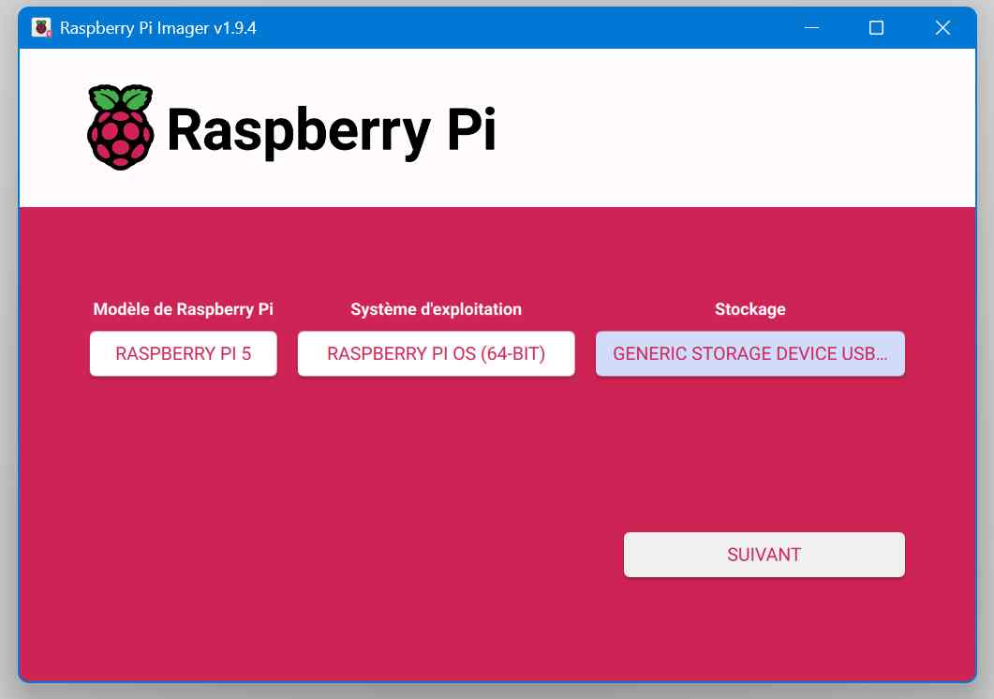Click the Raspberry Pi Imager title bar app icon
994x699 pixels.
[x=41, y=28]
